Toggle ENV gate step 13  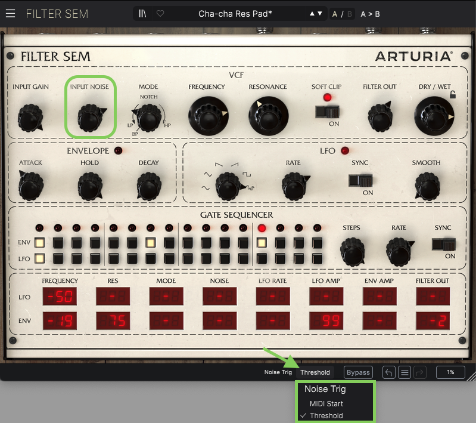click(262, 243)
